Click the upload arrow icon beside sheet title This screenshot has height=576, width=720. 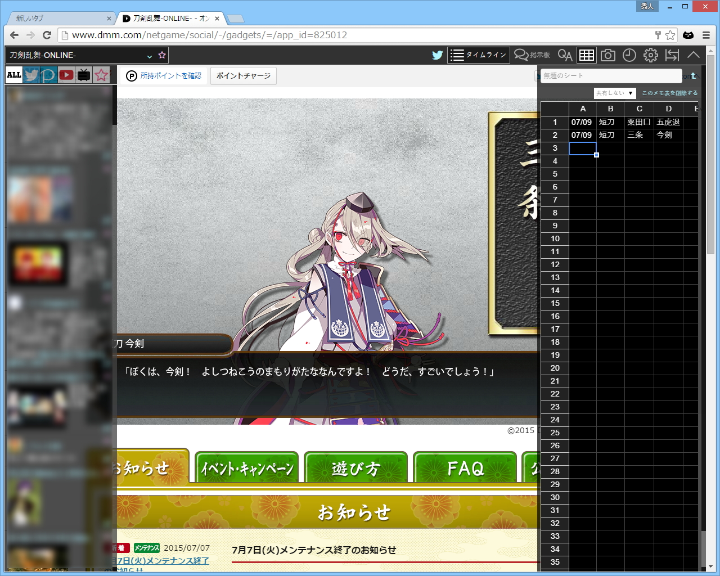coord(693,76)
